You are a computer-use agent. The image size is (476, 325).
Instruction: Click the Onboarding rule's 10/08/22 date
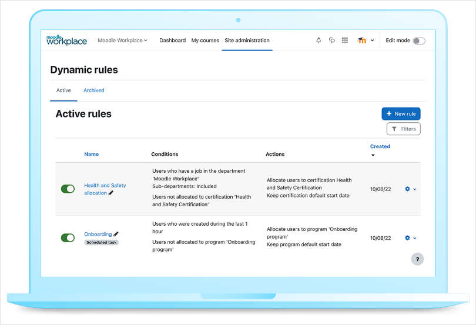380,238
